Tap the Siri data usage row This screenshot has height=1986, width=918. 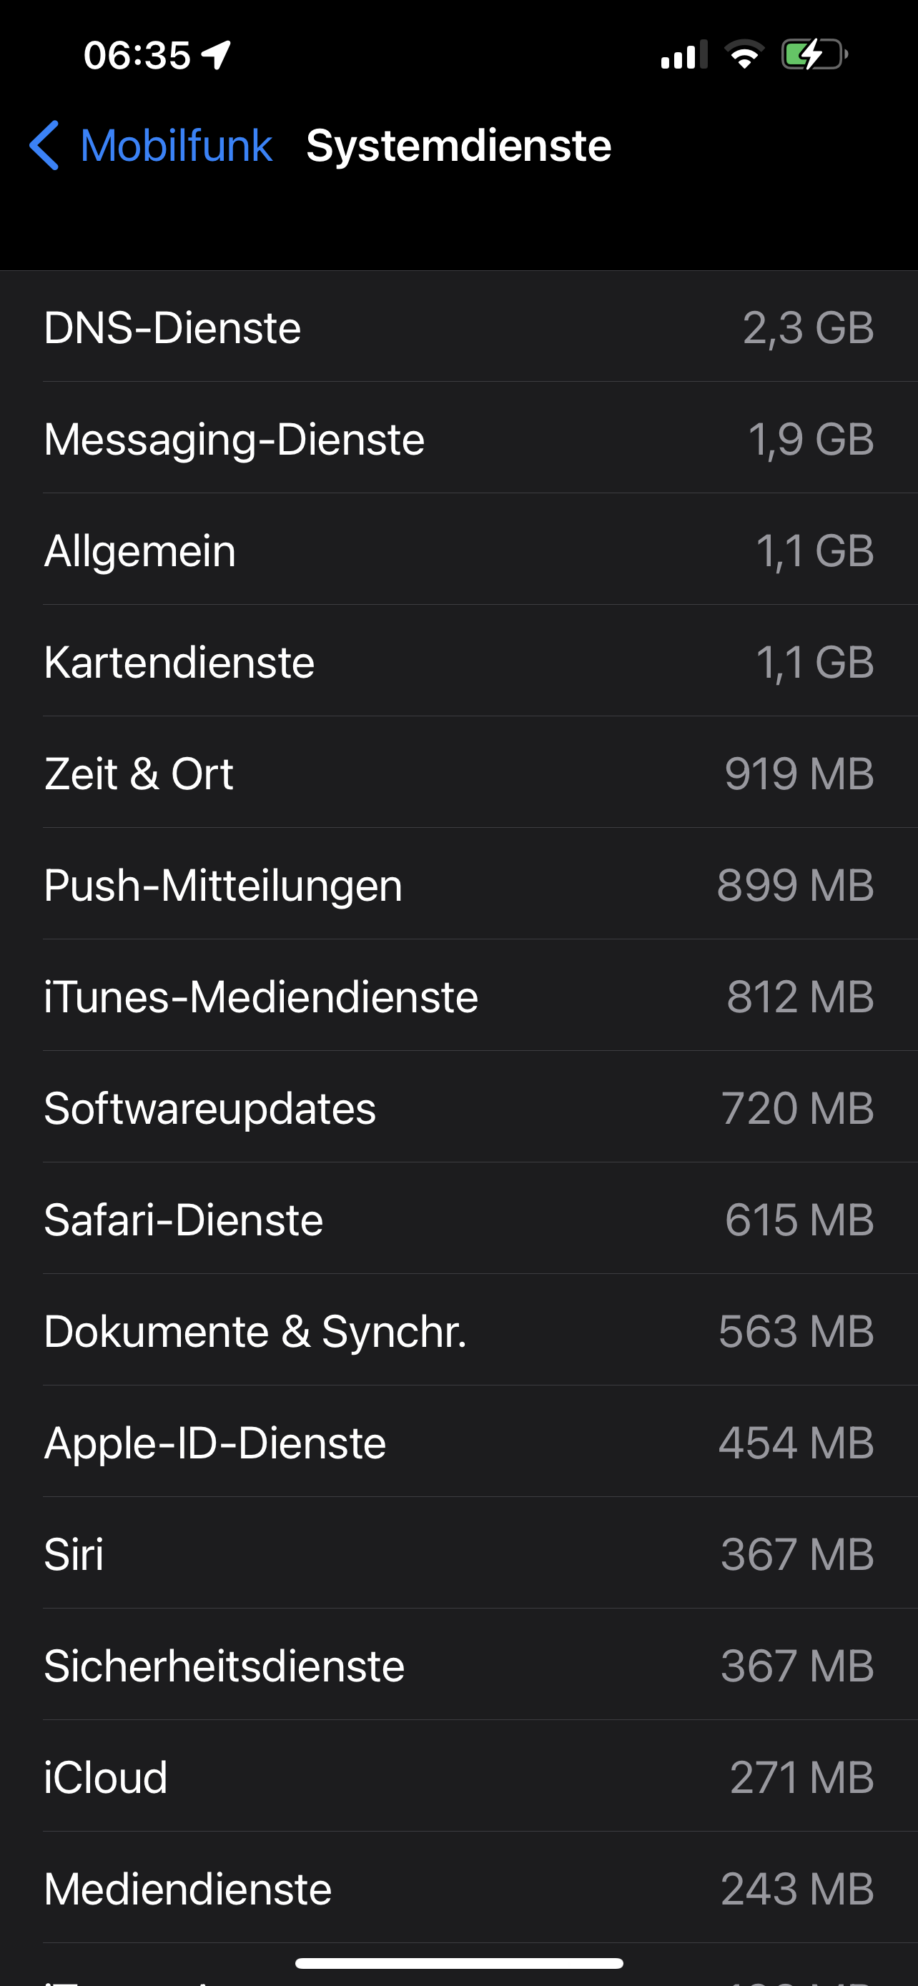pos(458,1553)
